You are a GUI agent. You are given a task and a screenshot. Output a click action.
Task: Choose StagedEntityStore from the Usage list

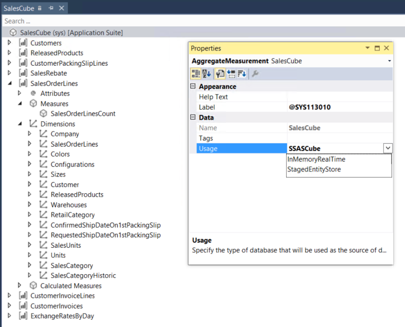point(314,169)
